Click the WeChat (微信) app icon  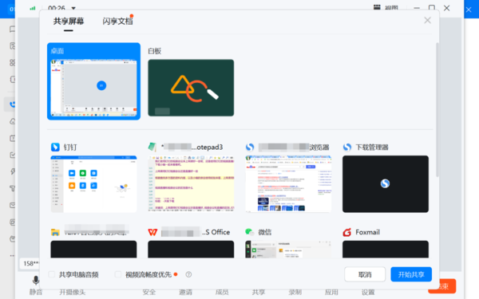click(250, 232)
